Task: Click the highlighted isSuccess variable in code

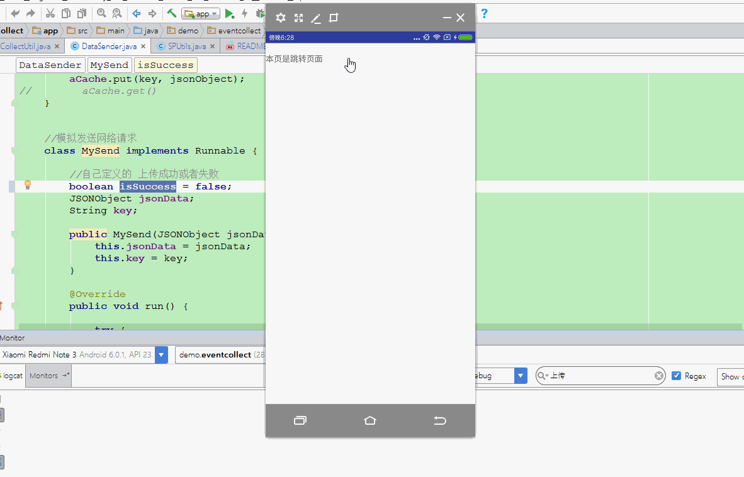Action: (x=147, y=186)
